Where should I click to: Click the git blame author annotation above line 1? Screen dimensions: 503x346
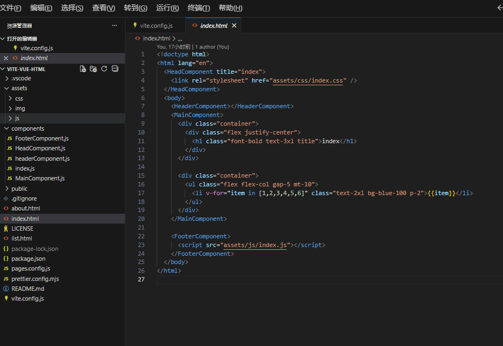[193, 47]
